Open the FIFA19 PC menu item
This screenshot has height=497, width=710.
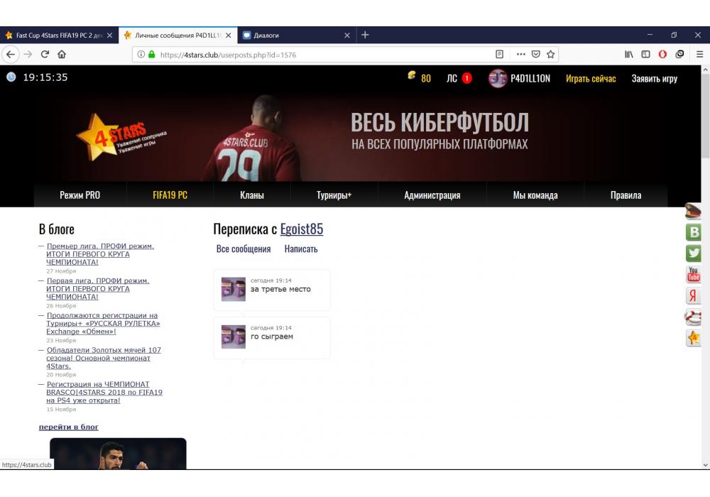point(170,195)
